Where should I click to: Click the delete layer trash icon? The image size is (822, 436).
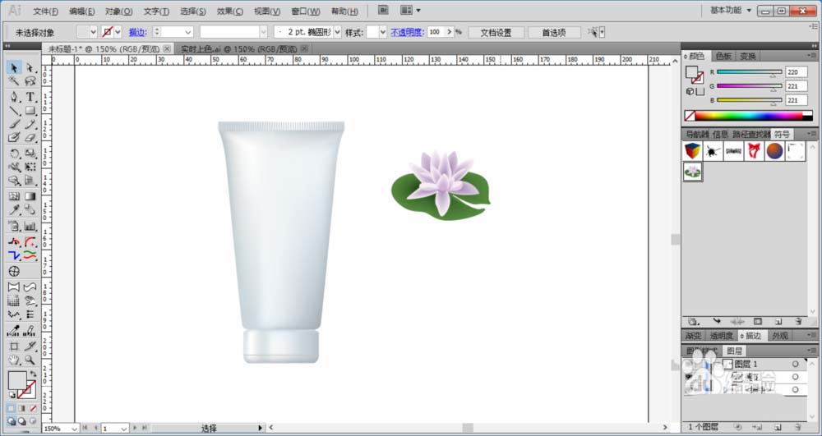click(x=798, y=427)
